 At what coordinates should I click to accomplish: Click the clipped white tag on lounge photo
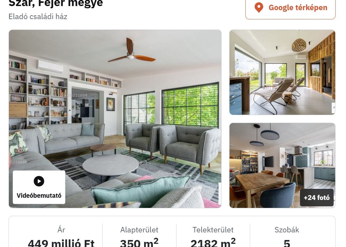click(x=334, y=108)
